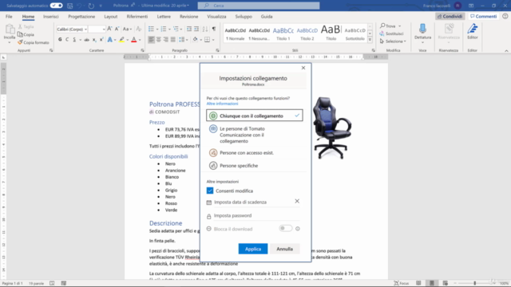511x287 pixels.
Task: Open the 'Riferimenti' ribbon tab
Action: click(137, 16)
